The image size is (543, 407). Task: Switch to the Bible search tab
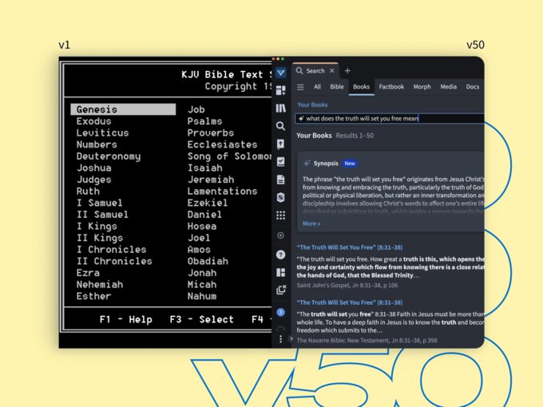337,87
